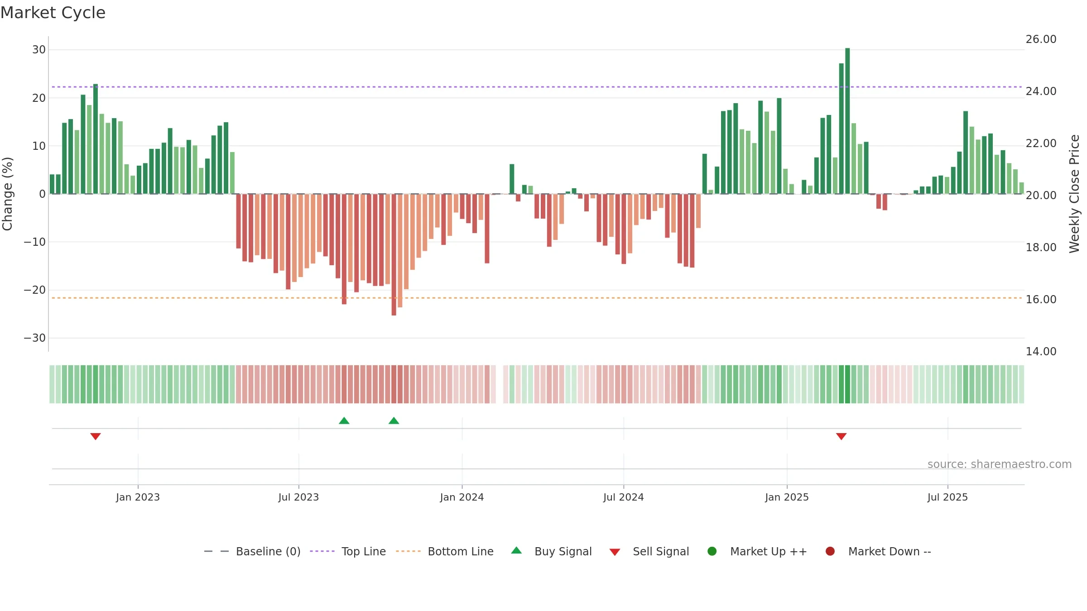Click the 20.00 price axis value

click(x=1041, y=196)
